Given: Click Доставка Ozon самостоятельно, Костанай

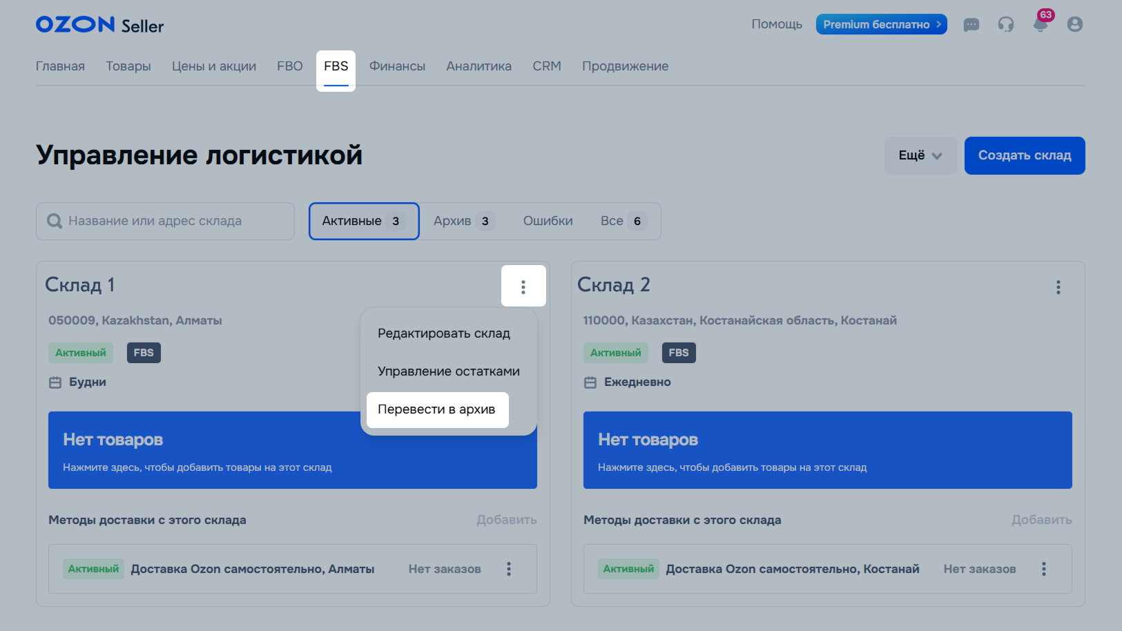Looking at the screenshot, I should 793,569.
